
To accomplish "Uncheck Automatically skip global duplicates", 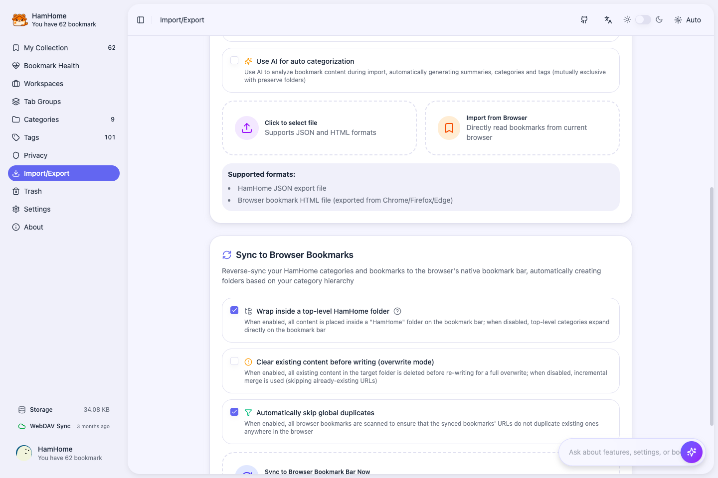I will [234, 412].
